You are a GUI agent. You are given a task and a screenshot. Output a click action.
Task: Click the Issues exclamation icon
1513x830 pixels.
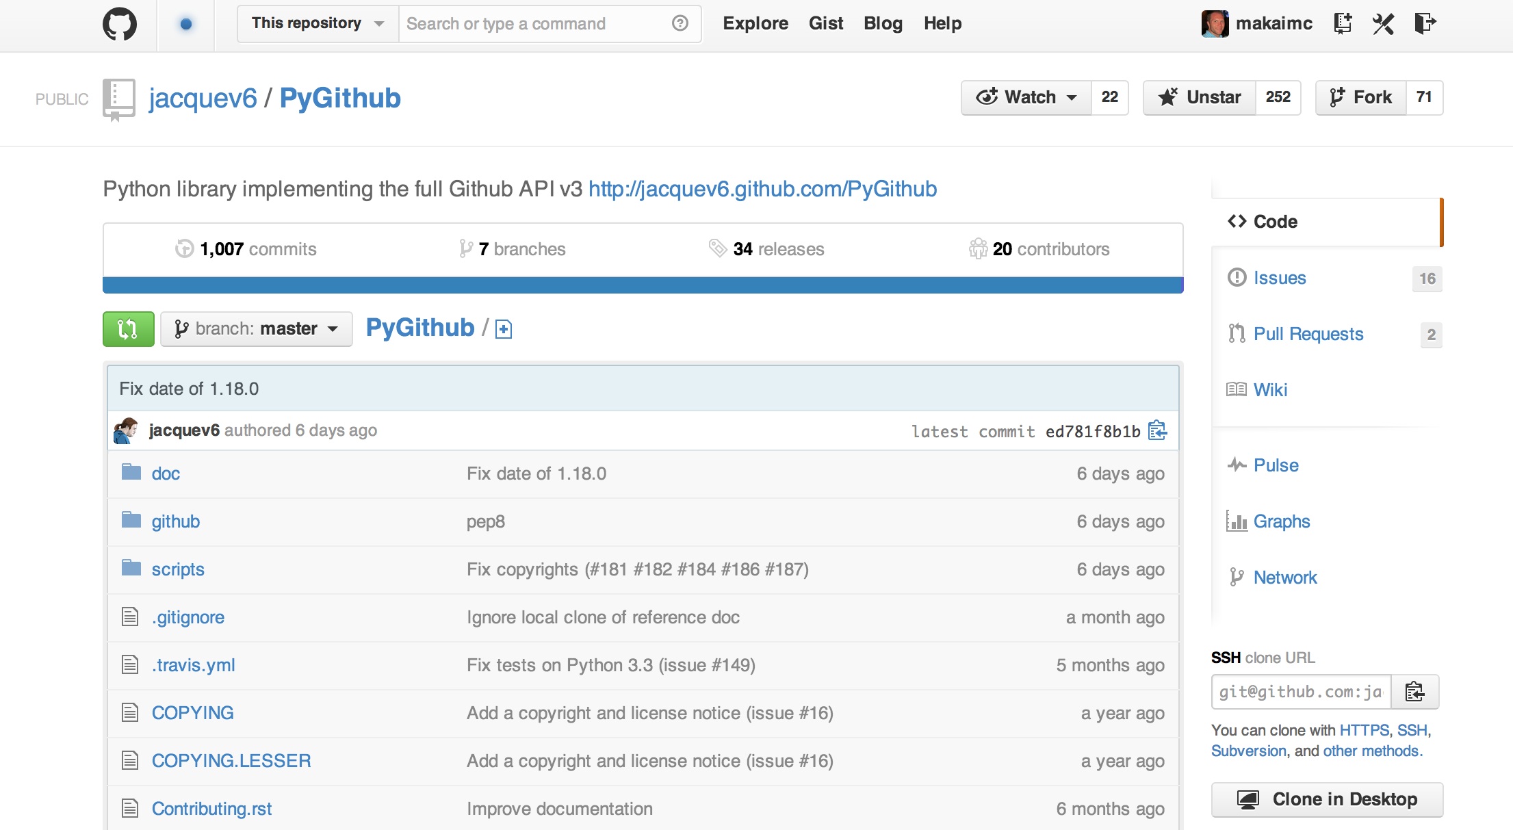pyautogui.click(x=1237, y=277)
